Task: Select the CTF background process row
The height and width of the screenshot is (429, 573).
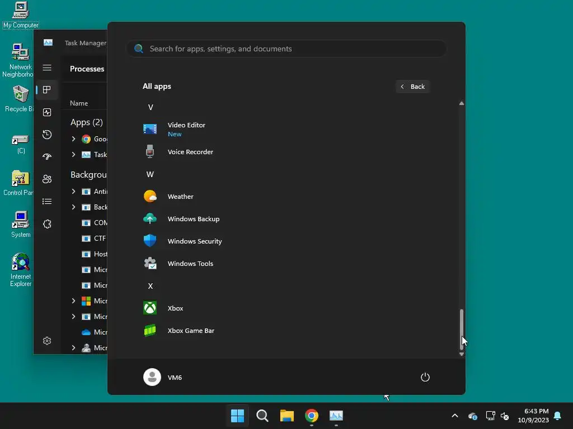Action: click(x=85, y=239)
